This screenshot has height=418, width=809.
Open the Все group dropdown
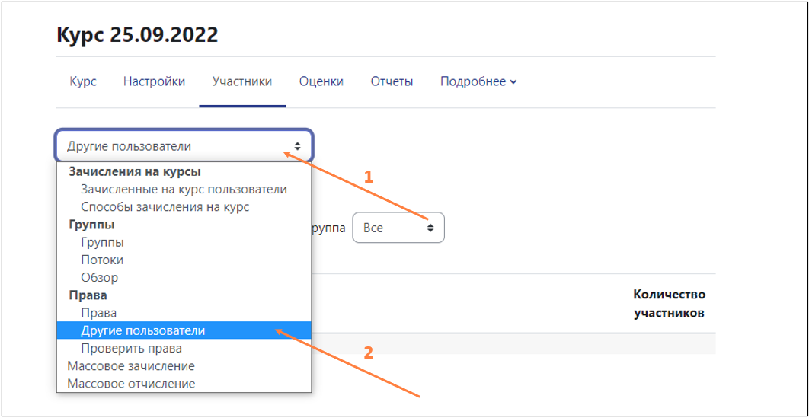(398, 228)
